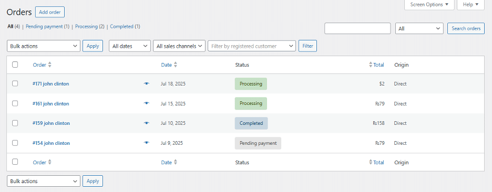The width and height of the screenshot is (492, 192).
Task: Click the order search input field
Action: point(357,28)
